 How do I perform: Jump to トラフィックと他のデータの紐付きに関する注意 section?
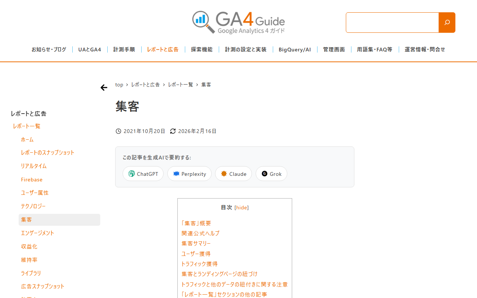(x=234, y=285)
